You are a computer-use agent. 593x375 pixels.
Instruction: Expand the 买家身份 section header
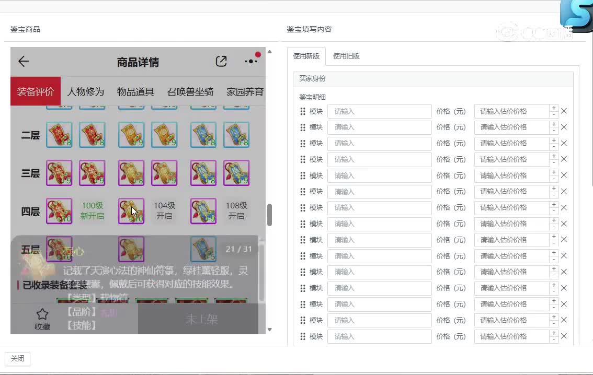point(433,78)
